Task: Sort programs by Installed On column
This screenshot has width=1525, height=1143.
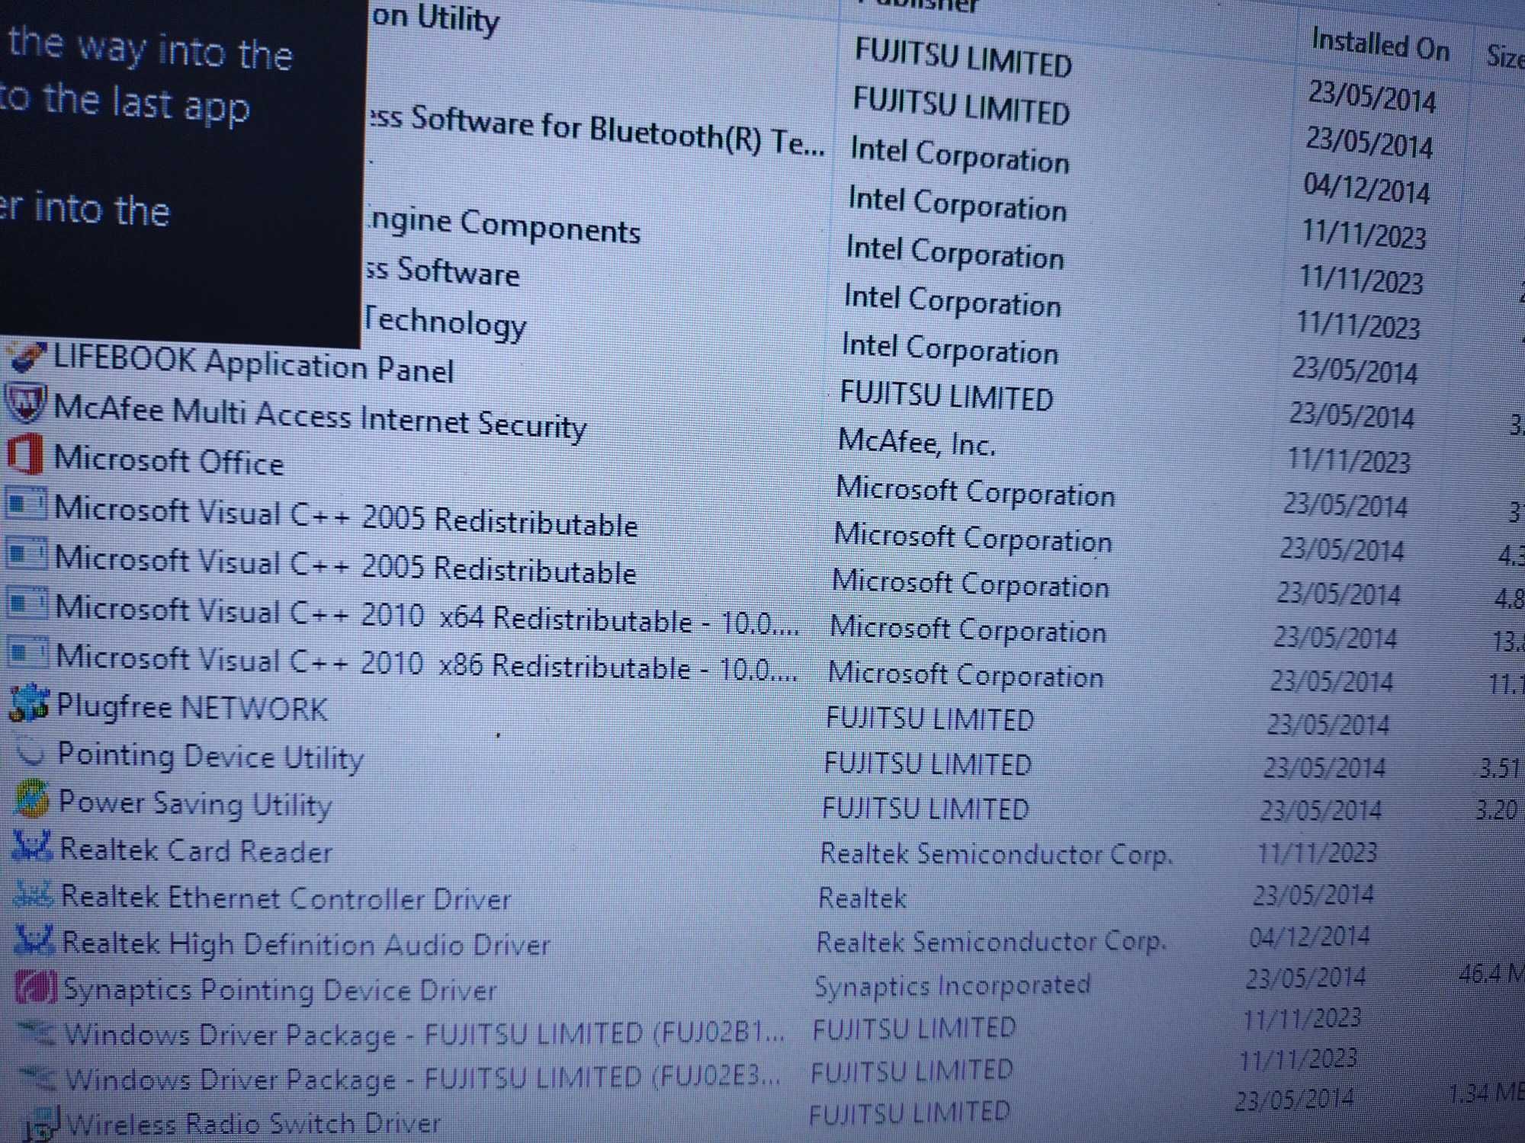Action: (x=1380, y=45)
